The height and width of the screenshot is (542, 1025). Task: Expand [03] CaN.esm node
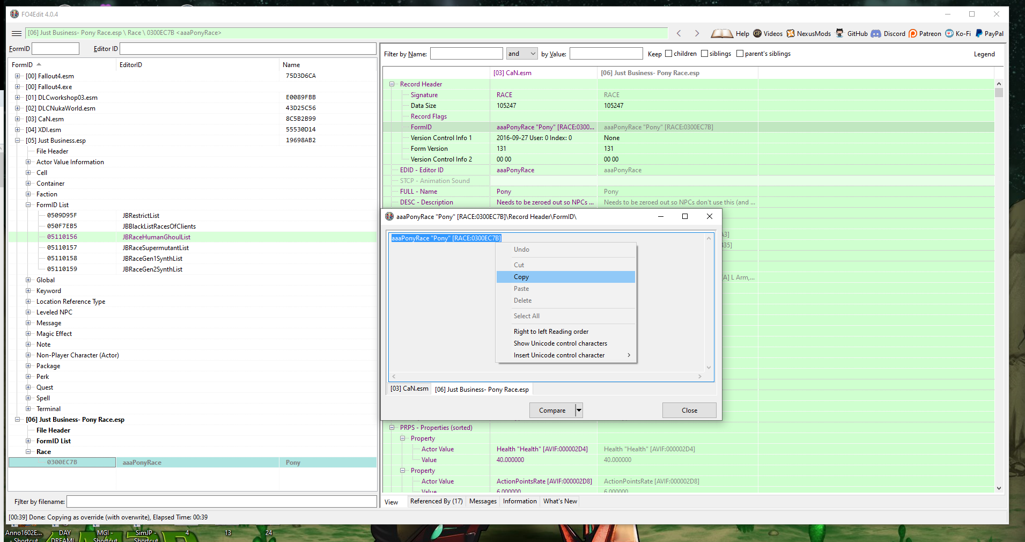point(18,119)
